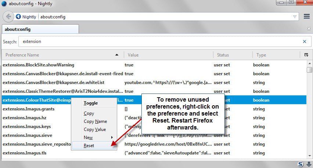The image size is (313, 168).
Task: Click the Type column header
Action: pyautogui.click(x=276, y=55)
